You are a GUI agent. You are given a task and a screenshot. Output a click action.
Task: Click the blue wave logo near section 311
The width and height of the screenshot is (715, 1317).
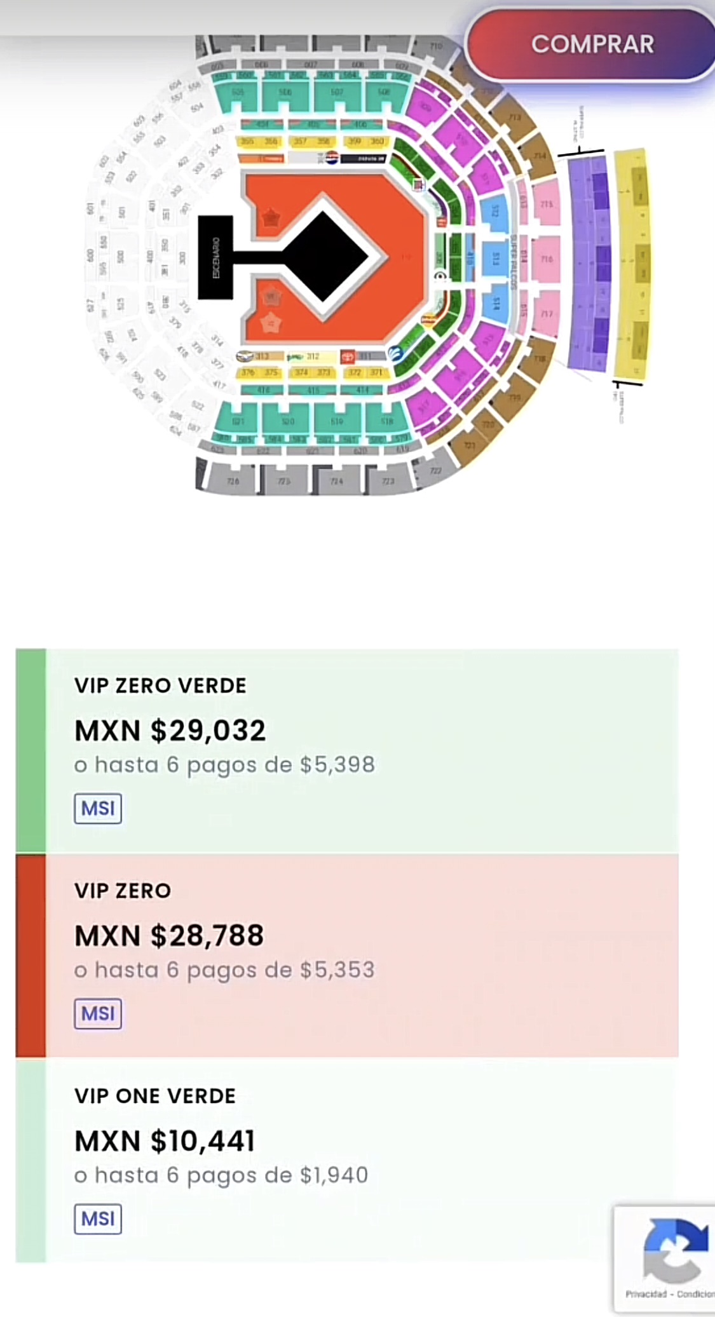coord(396,353)
